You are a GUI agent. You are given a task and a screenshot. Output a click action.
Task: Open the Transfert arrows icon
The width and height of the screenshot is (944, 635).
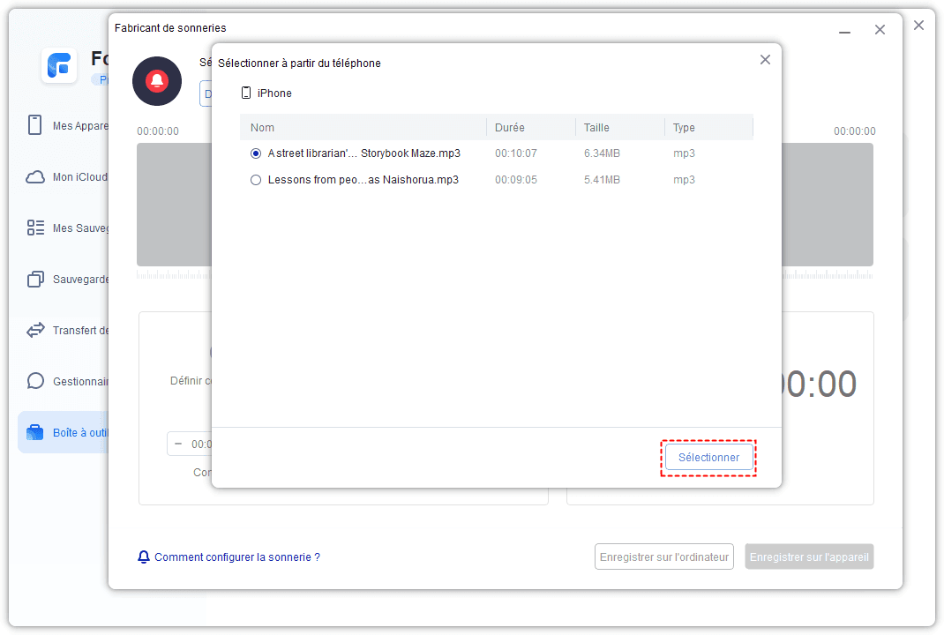(x=35, y=331)
